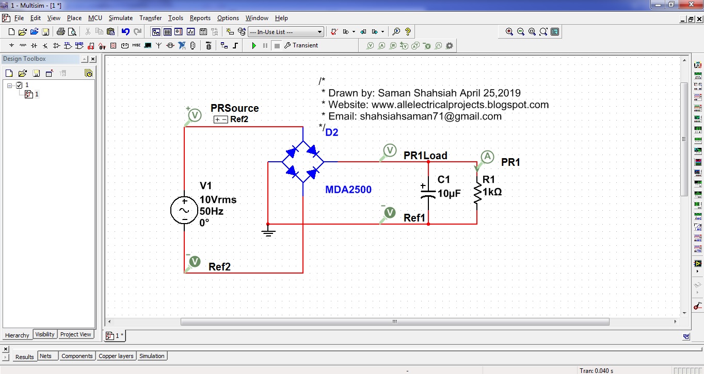Viewport: 704px width, 374px height.
Task: Open the Multimeter instrument from the right toolbar
Action: pyautogui.click(x=697, y=64)
